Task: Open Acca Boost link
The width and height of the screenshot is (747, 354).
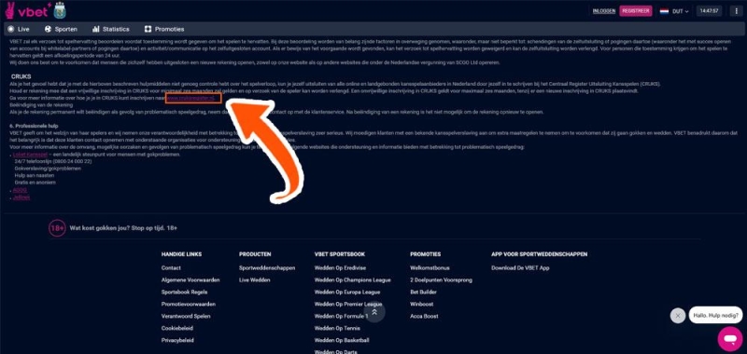Action: (424, 316)
